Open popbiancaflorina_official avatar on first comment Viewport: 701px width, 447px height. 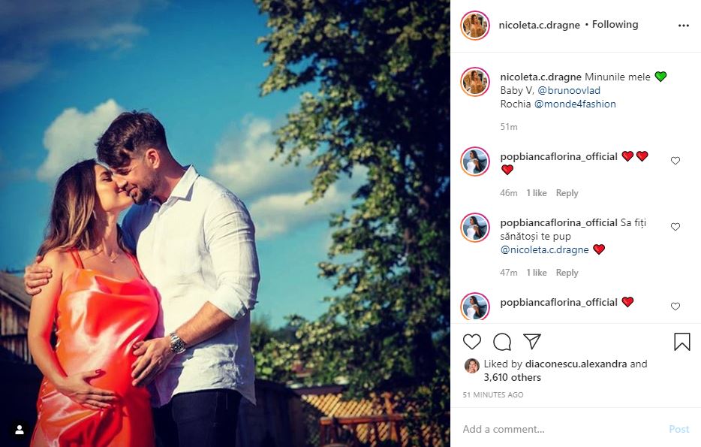[x=475, y=162]
